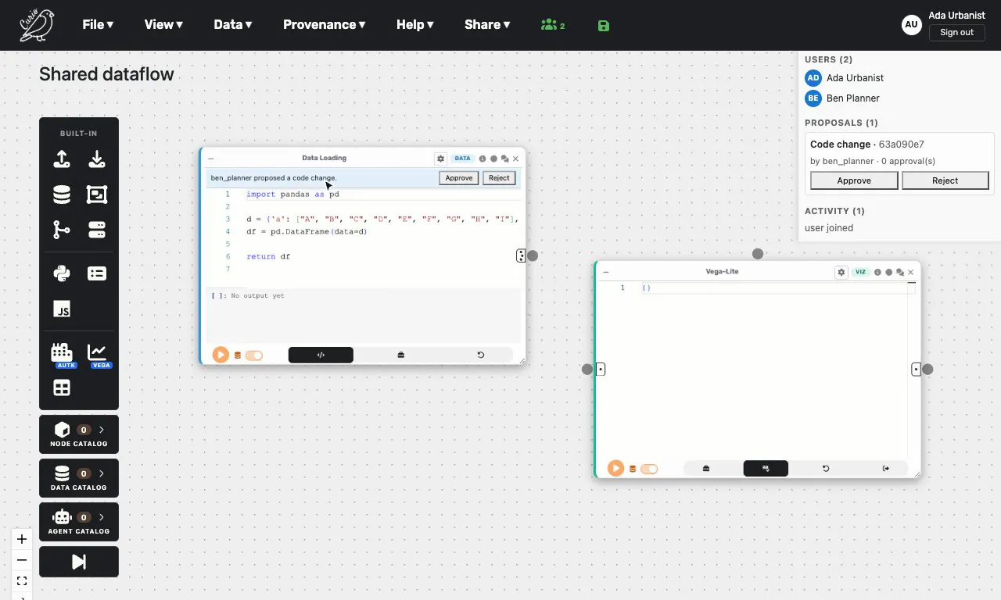
Task: Expand the Node Catalog
Action: 79,434
